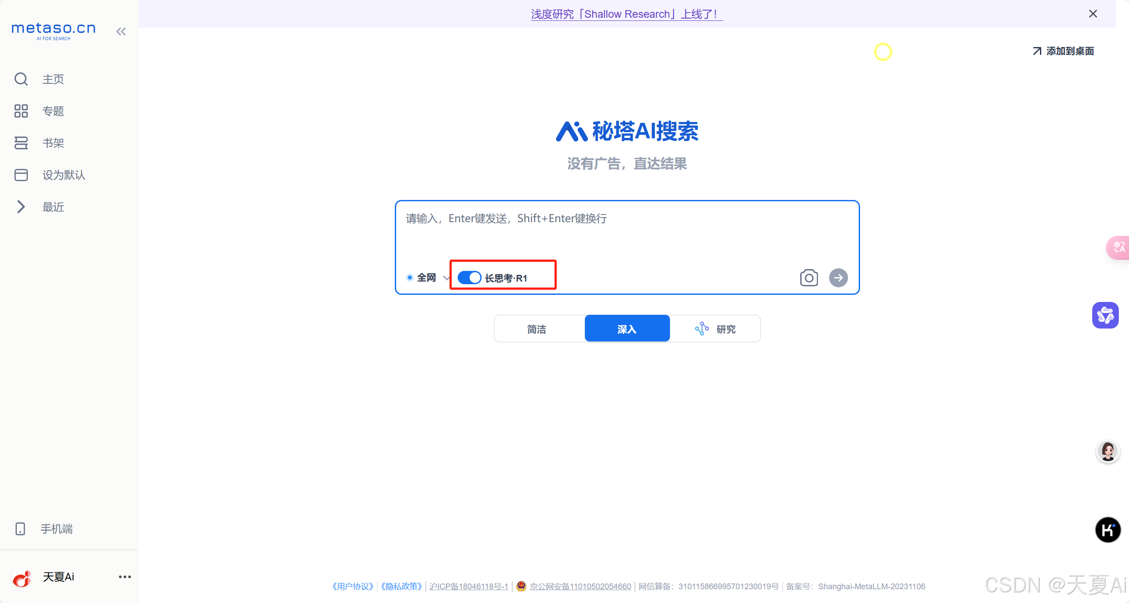Open more options next to 天夏Ai
The width and height of the screenshot is (1129, 603).
[x=125, y=577]
